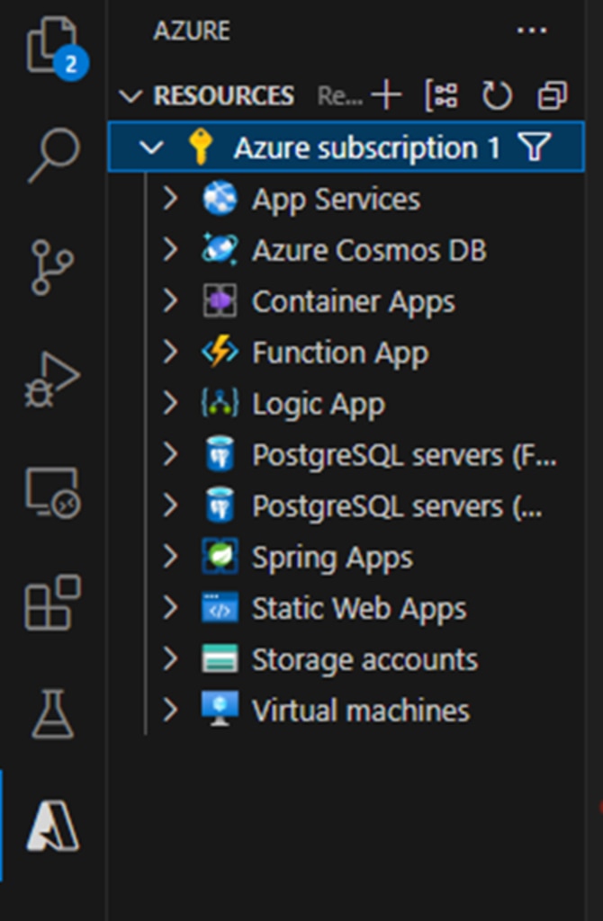Open the Azure panel more actions menu

click(x=532, y=30)
